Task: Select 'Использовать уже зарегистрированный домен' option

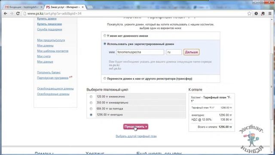Action: pyautogui.click(x=105, y=44)
